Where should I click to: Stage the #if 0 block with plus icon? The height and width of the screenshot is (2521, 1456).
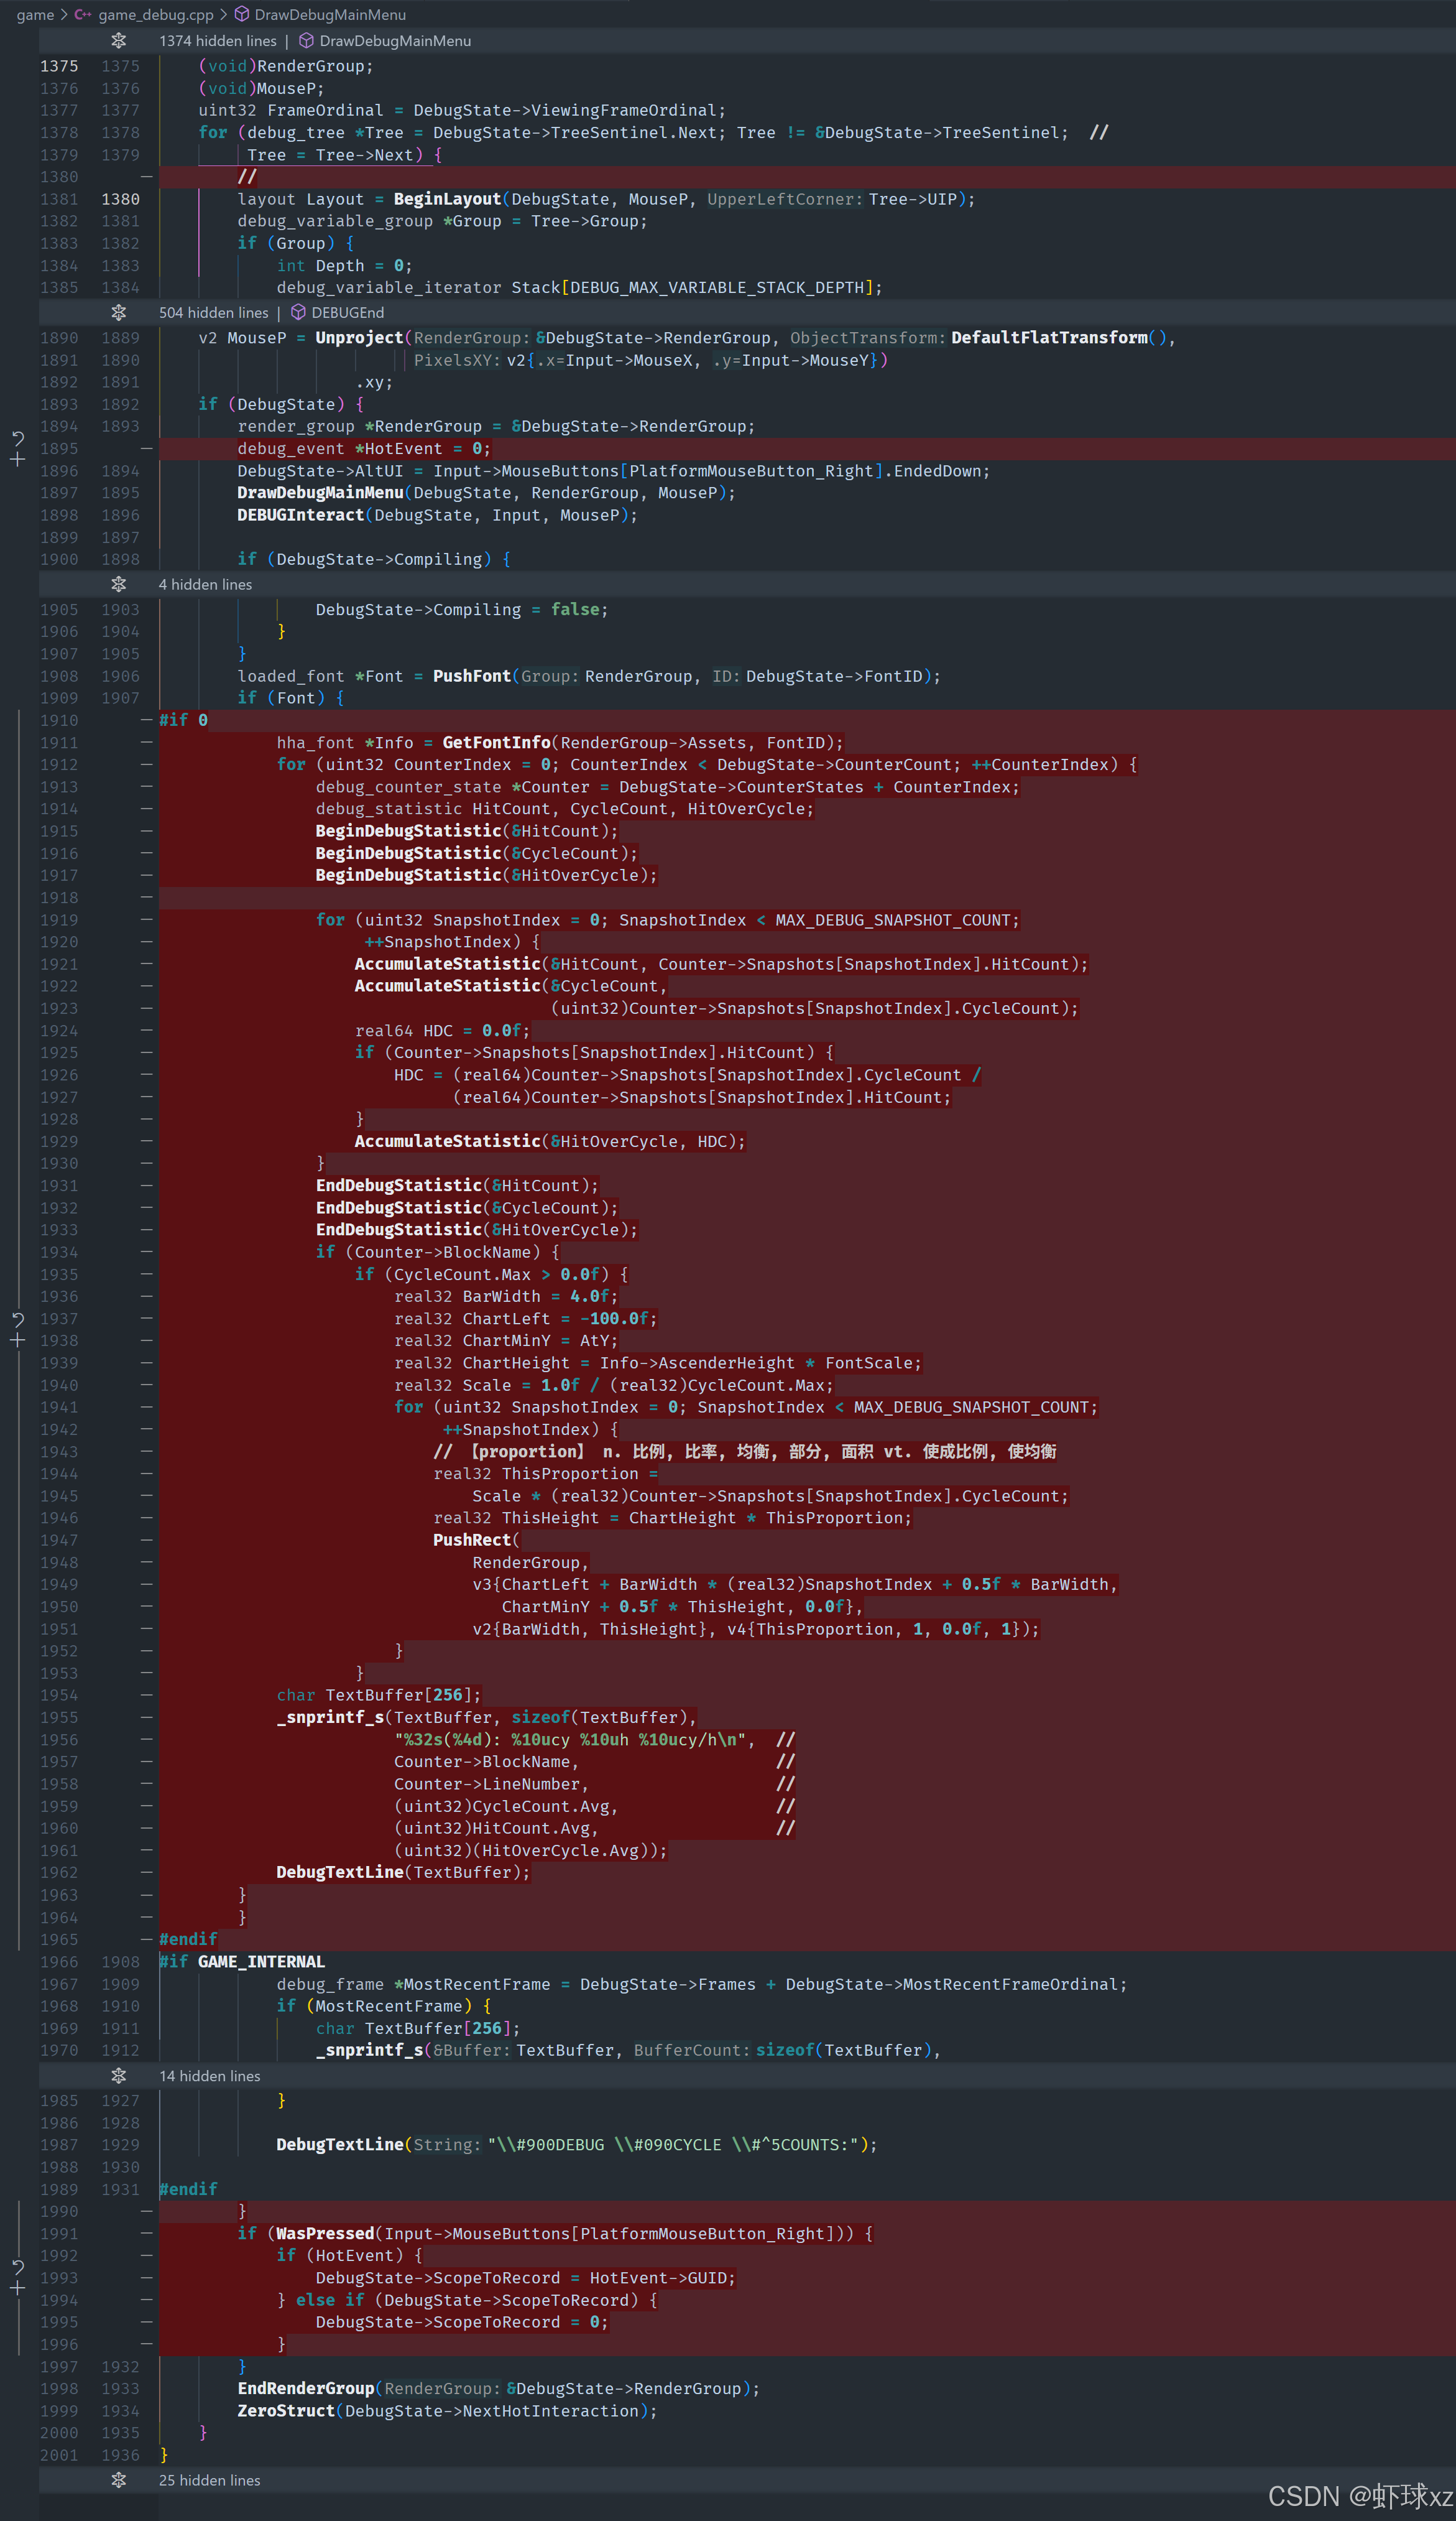pyautogui.click(x=17, y=1340)
